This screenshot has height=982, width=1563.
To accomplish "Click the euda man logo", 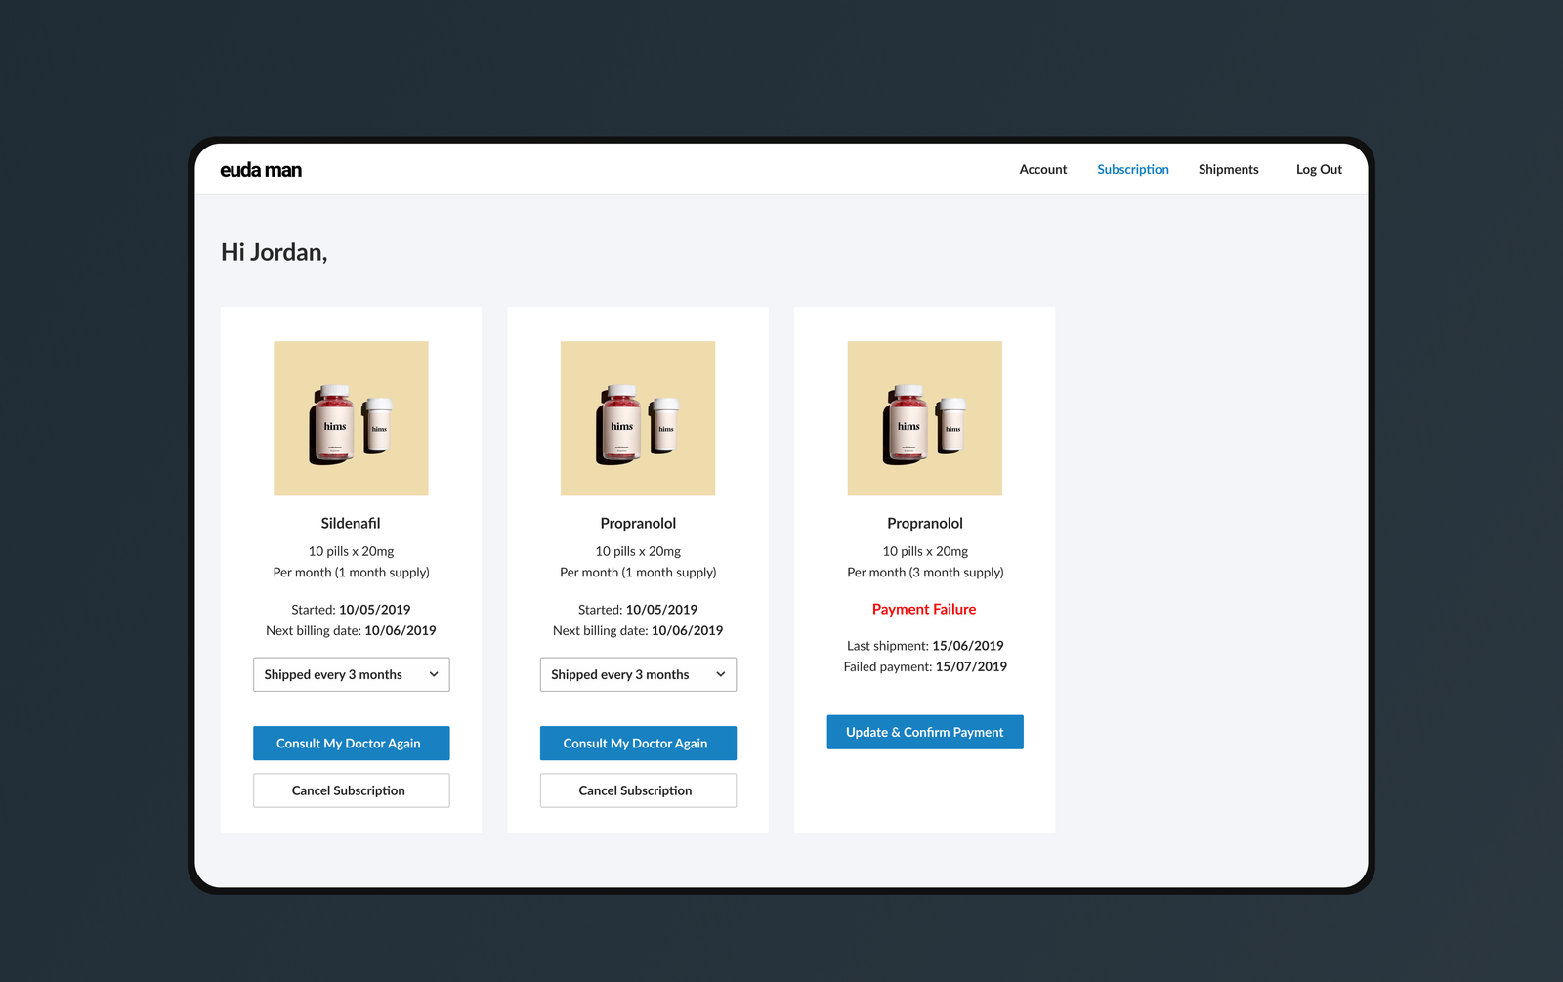I will [x=261, y=170].
